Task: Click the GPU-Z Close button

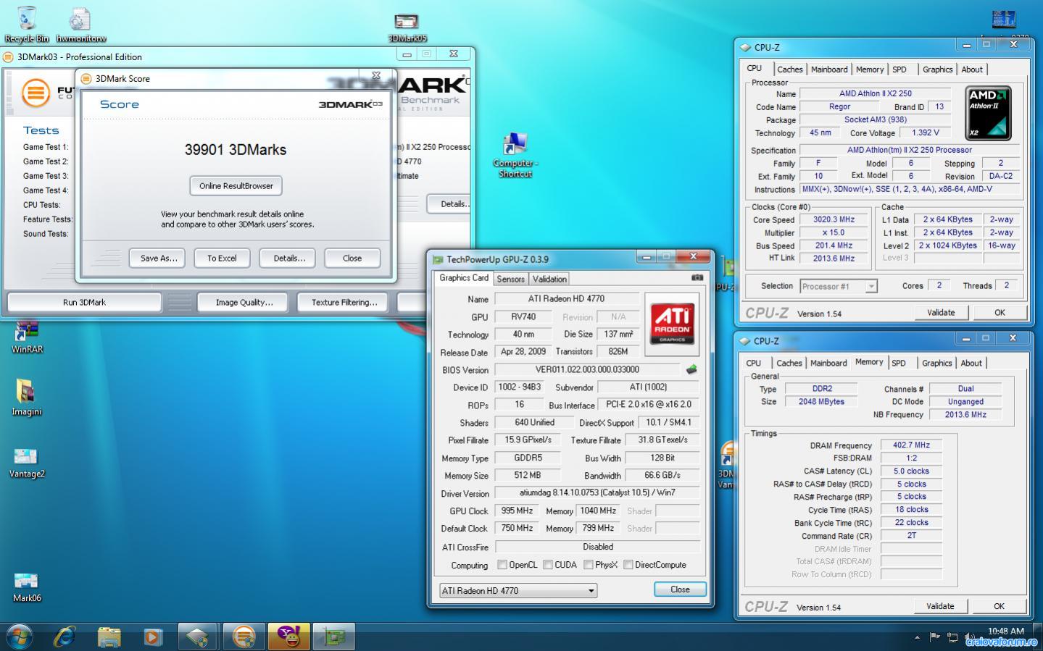Action: [x=680, y=589]
